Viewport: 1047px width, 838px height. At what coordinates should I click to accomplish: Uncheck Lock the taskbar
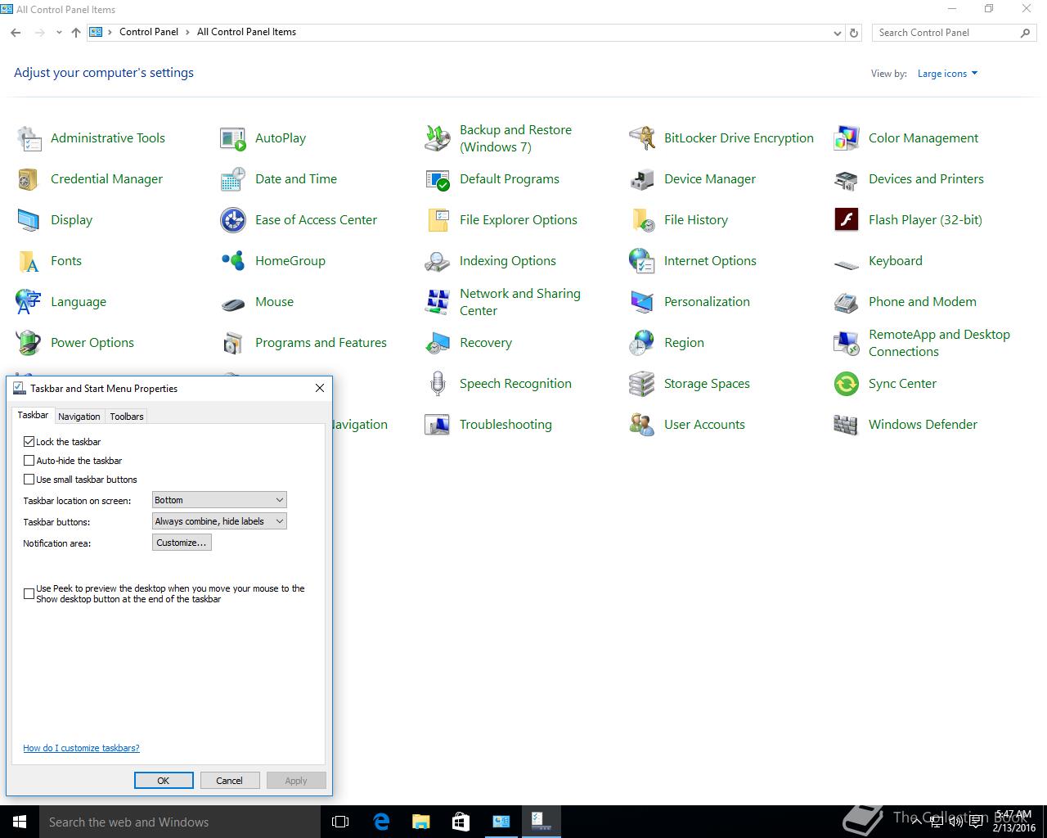pyautogui.click(x=29, y=442)
